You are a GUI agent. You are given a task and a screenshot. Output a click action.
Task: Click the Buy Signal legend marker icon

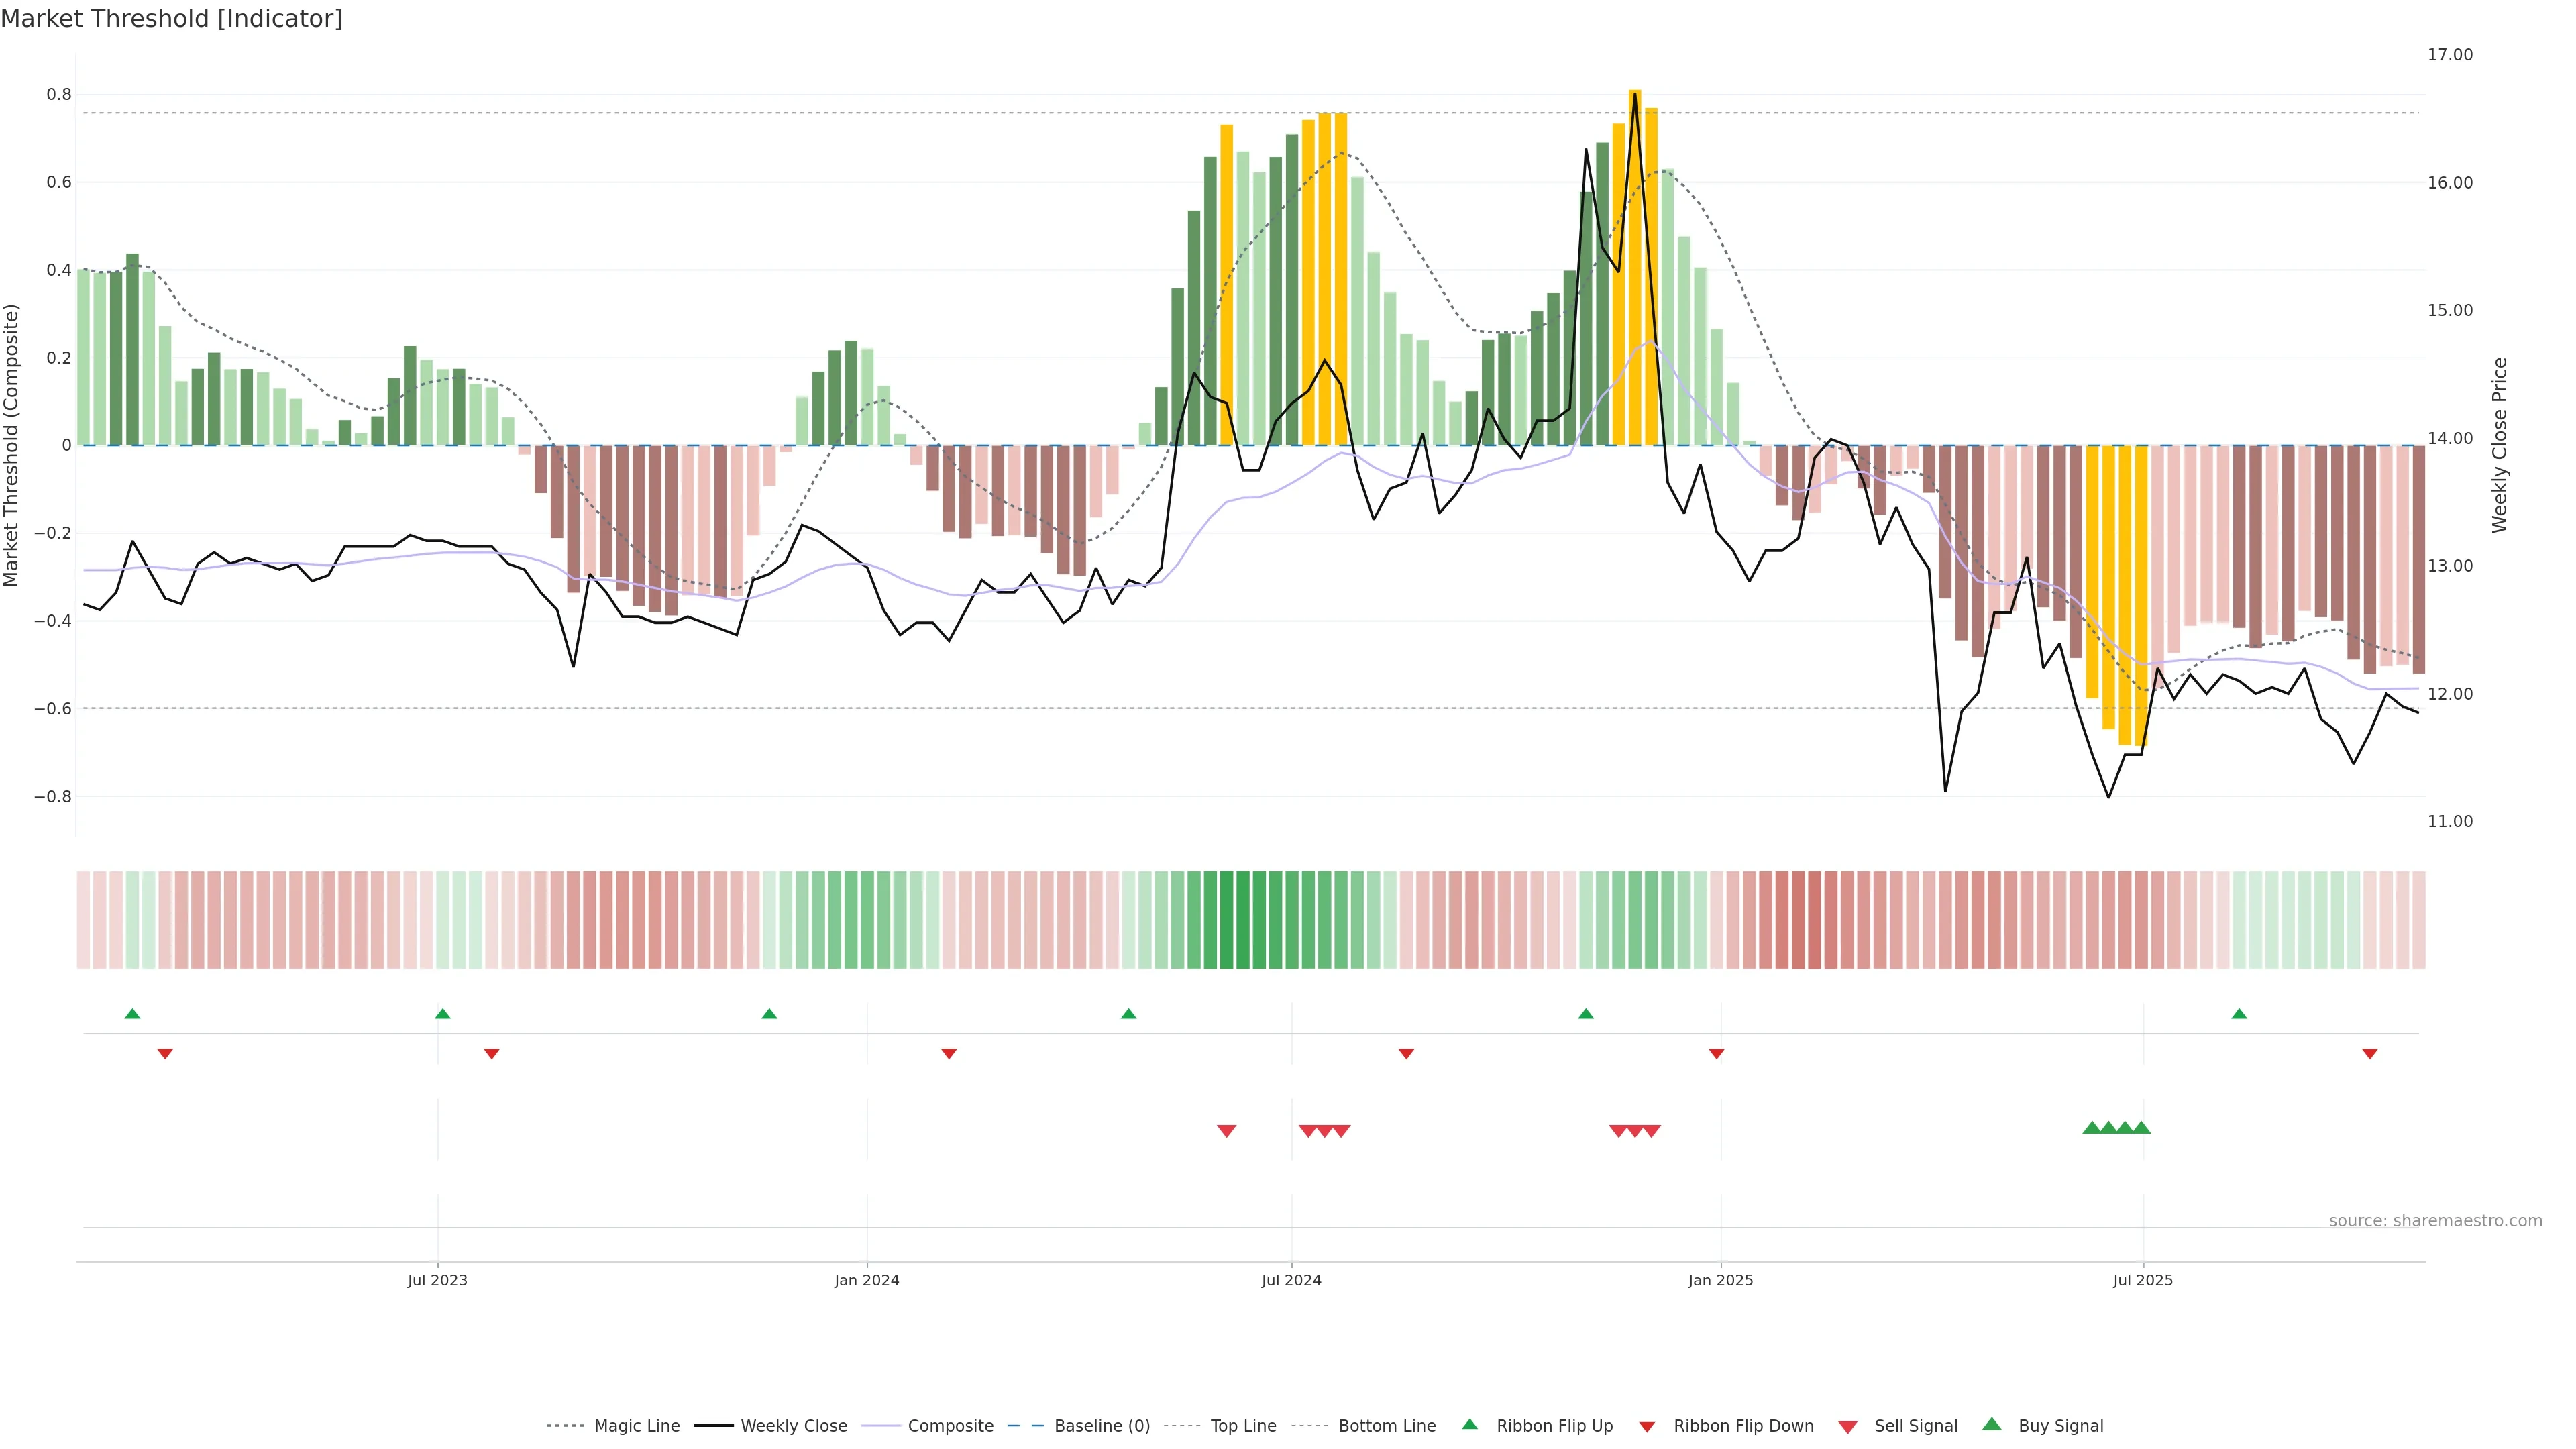tap(1991, 1424)
